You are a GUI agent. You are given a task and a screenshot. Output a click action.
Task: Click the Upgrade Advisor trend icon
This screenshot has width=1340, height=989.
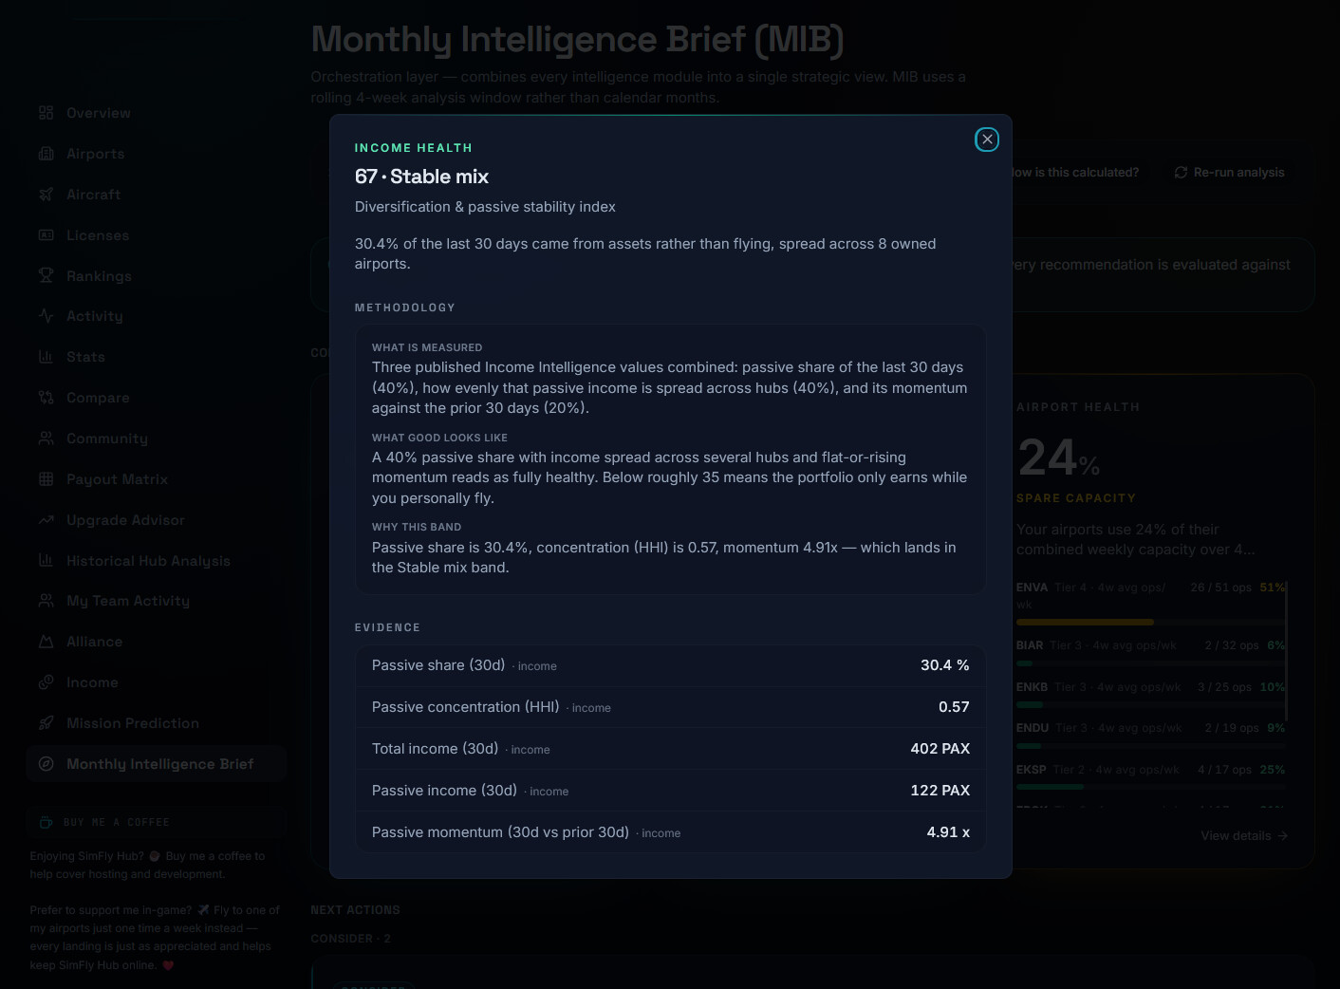46,520
